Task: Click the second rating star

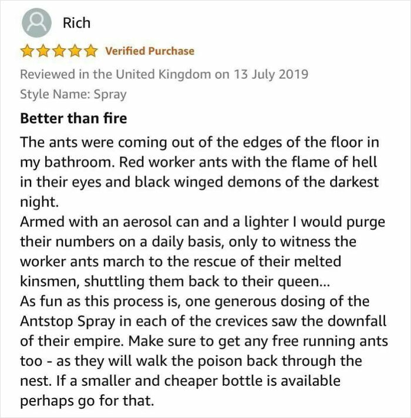Action: (x=42, y=51)
